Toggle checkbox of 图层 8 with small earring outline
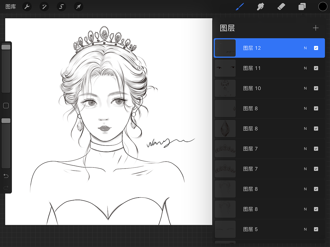This screenshot has height=247, width=330. click(316, 108)
